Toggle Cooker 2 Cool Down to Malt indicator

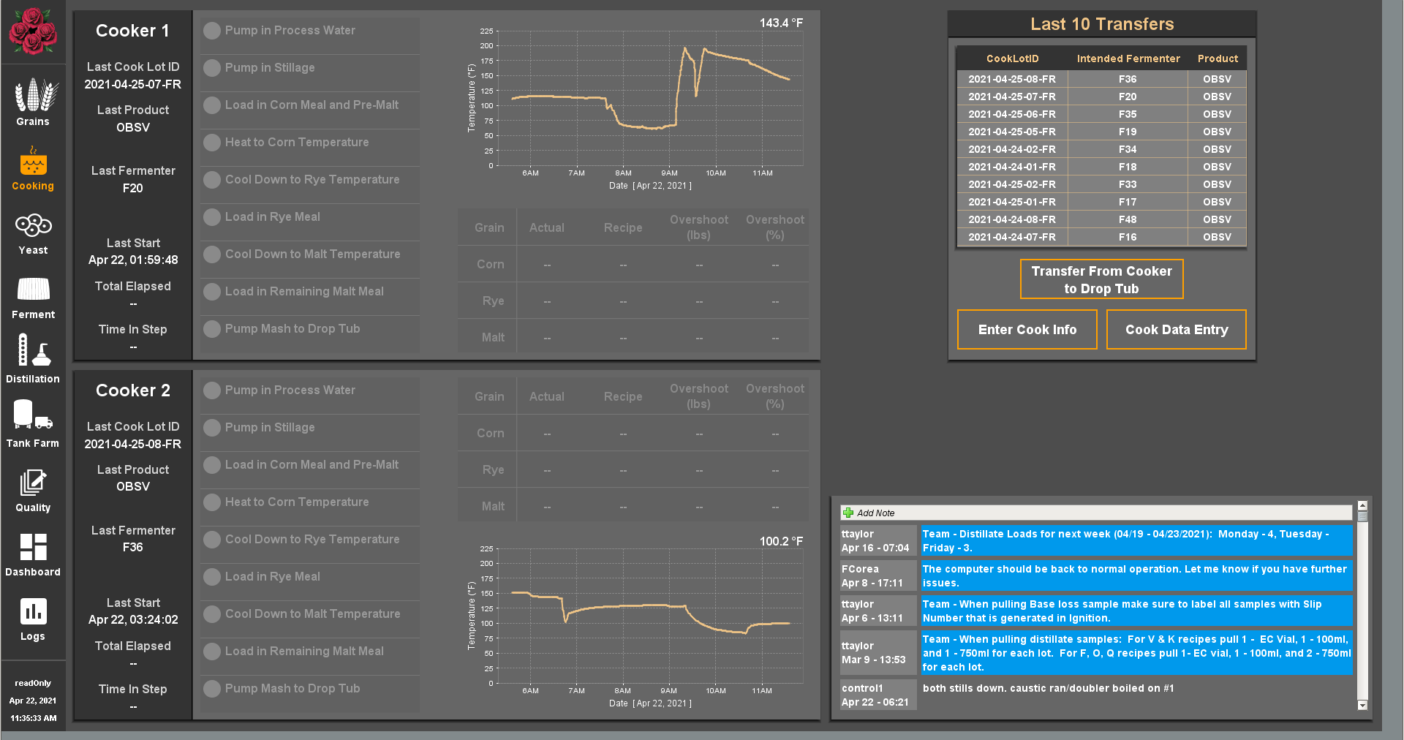click(x=212, y=614)
